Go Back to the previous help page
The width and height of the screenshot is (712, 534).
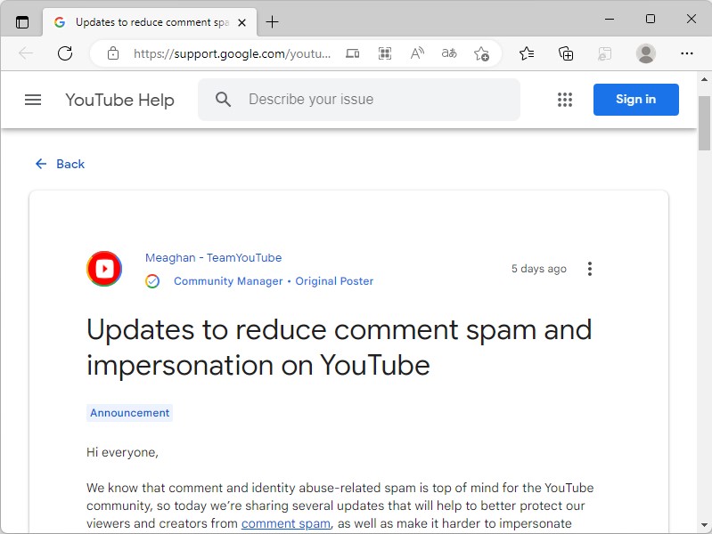60,164
